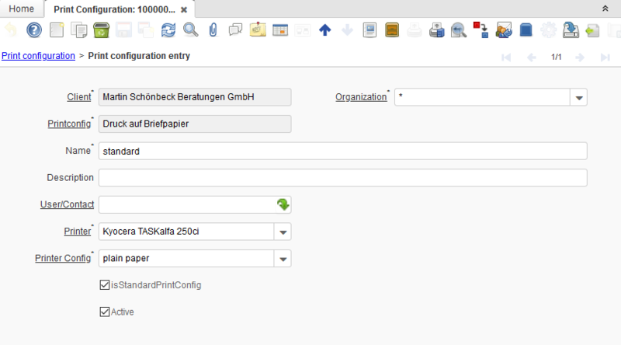This screenshot has height=345, width=621.
Task: Create a new record via toolbar icon
Action: pos(56,30)
